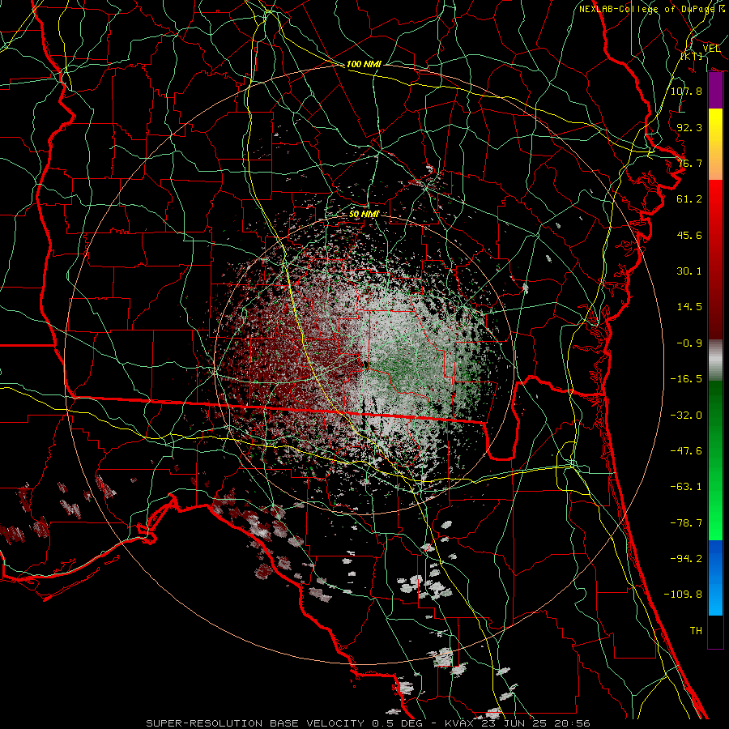The image size is (729, 729).
Task: Click the -16.5 velocity scale value
Action: tap(686, 379)
